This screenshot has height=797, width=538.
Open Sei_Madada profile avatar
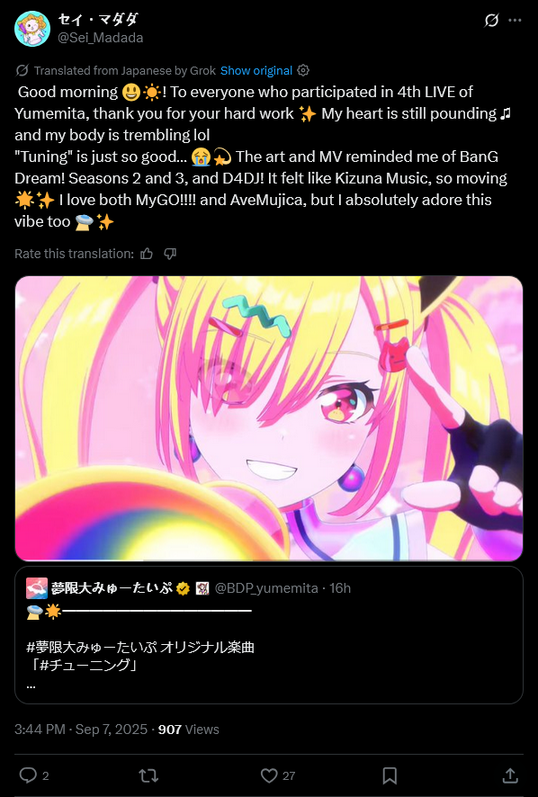(x=32, y=29)
